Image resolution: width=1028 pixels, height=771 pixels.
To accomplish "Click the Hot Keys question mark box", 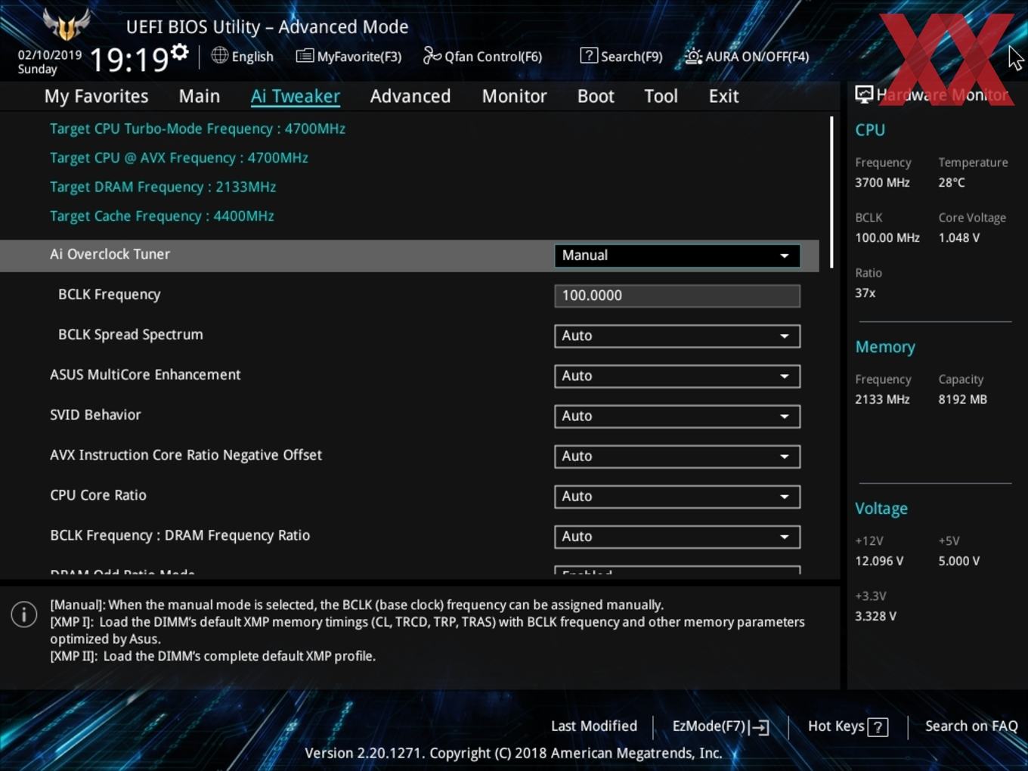I will [878, 727].
